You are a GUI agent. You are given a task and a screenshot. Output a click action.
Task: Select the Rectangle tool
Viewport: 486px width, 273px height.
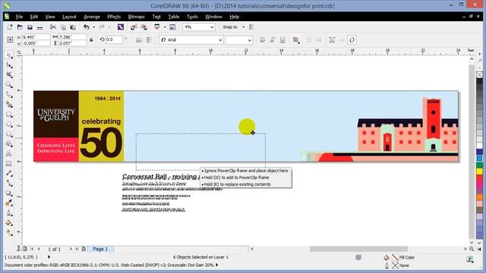coord(9,115)
